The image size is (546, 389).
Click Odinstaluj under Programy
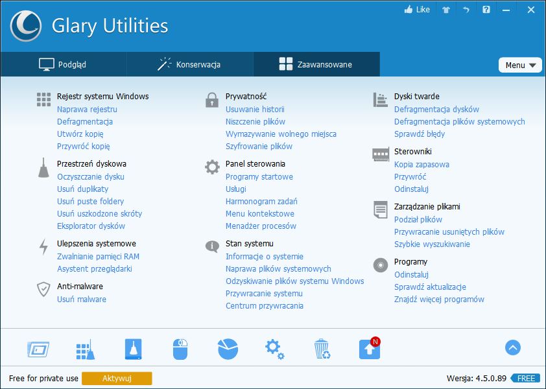411,275
